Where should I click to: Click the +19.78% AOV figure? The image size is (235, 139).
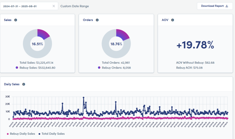click(195, 45)
